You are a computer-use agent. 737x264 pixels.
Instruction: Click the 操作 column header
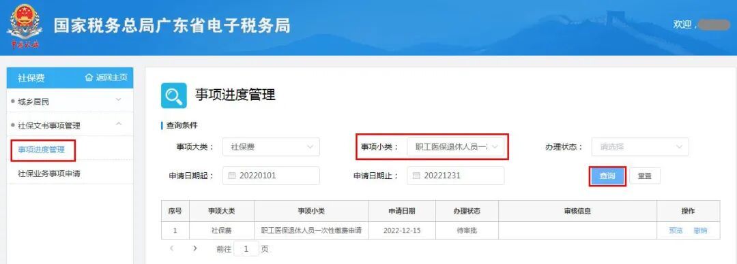[688, 211]
